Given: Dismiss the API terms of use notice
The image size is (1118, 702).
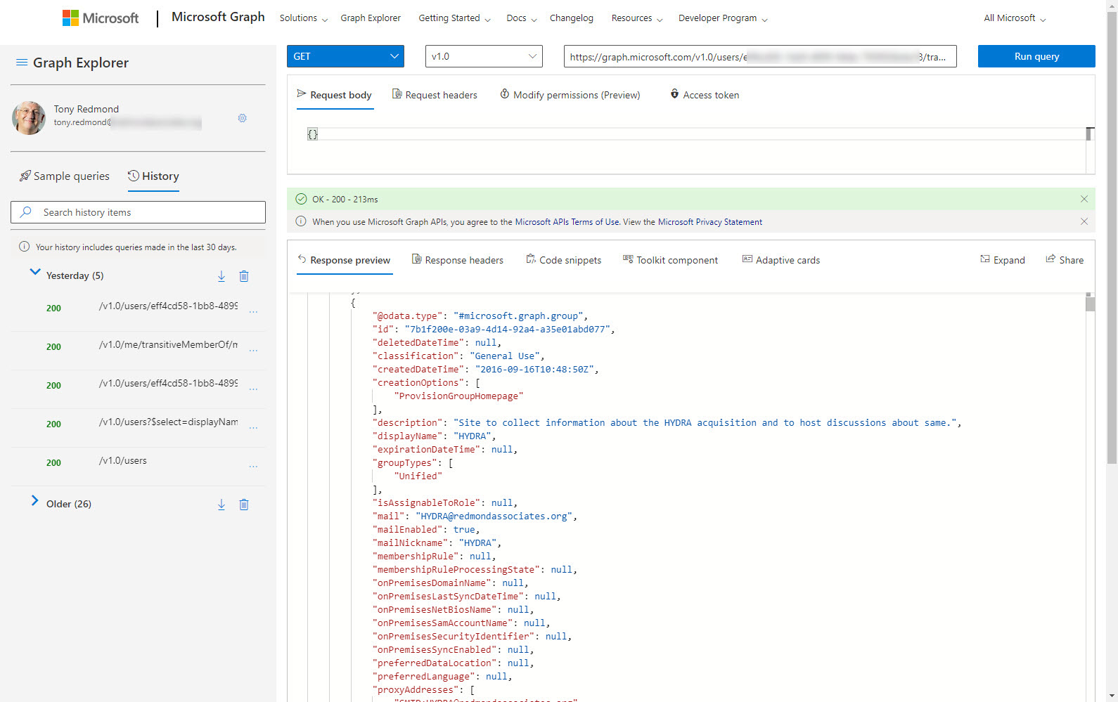Looking at the screenshot, I should 1084,221.
